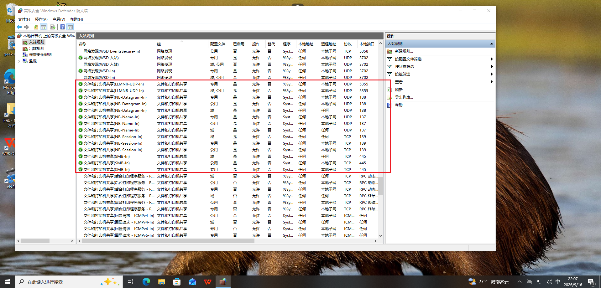Click the Export list toolbar icon

(x=53, y=27)
